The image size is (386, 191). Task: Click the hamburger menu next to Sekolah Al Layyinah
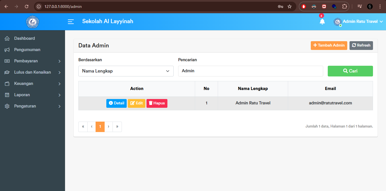(x=71, y=21)
